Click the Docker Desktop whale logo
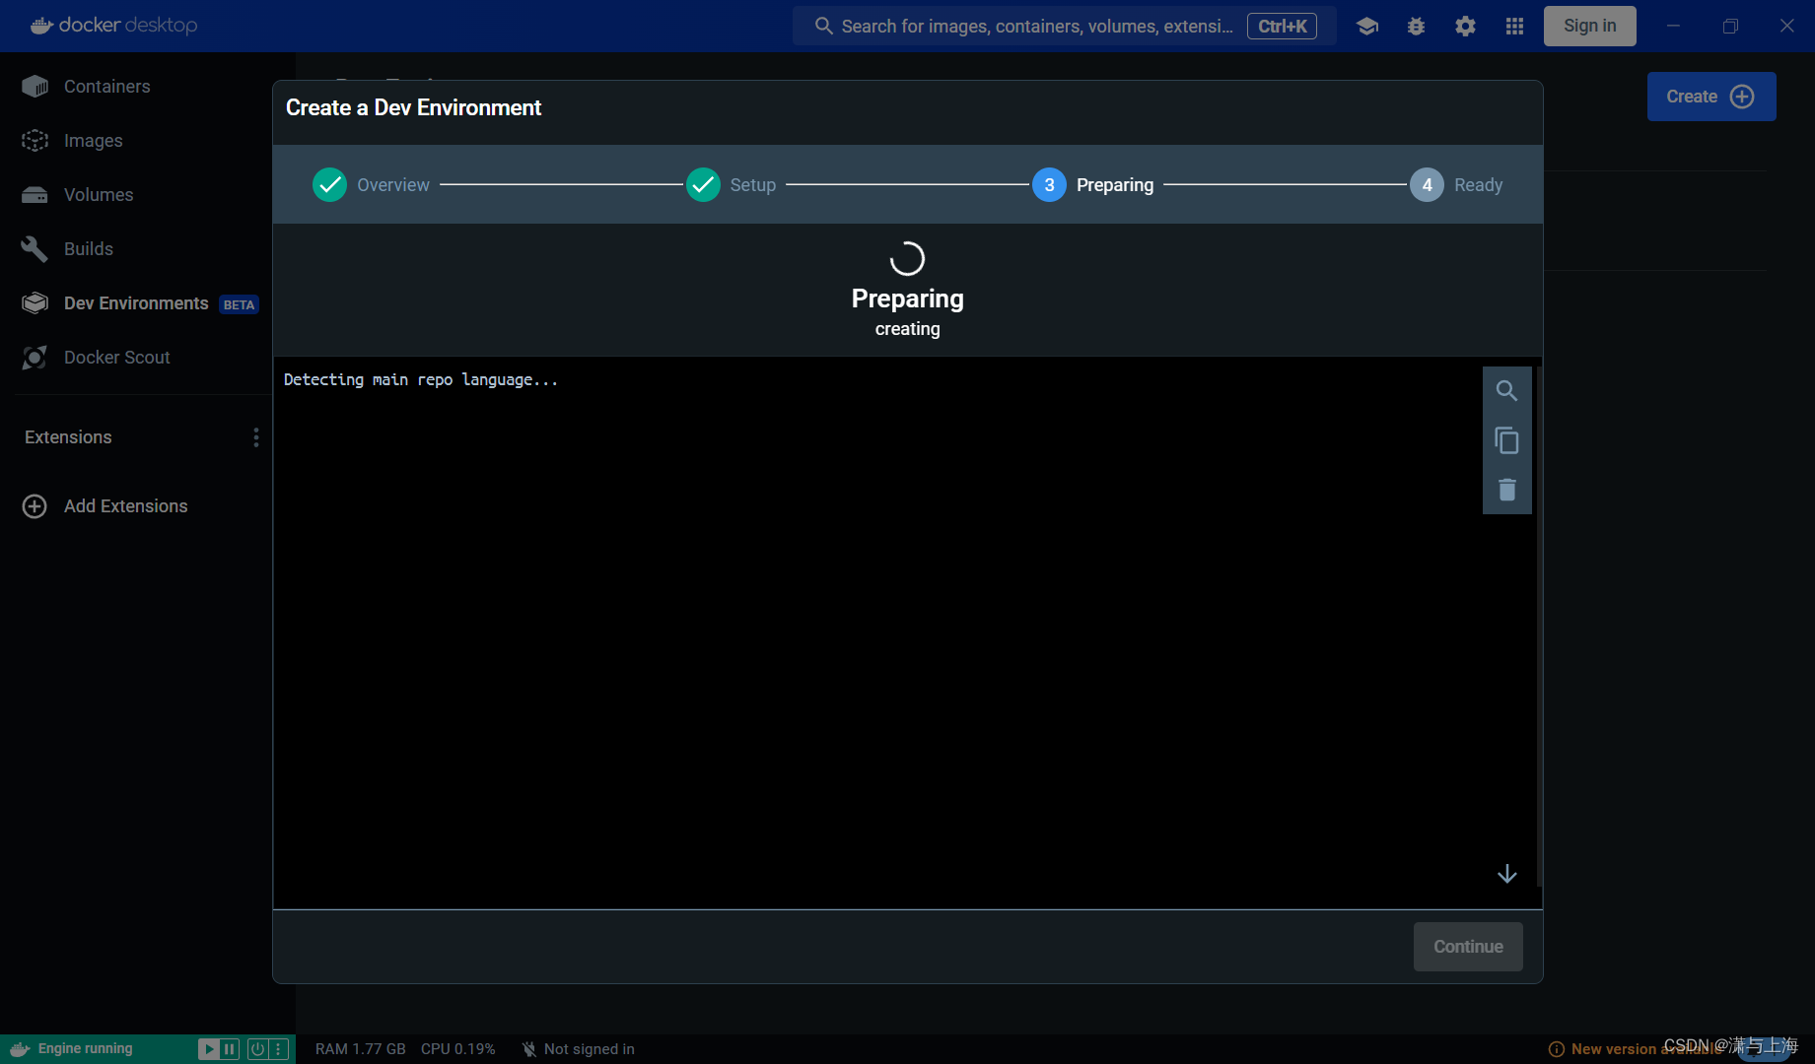1815x1064 pixels. (x=113, y=26)
